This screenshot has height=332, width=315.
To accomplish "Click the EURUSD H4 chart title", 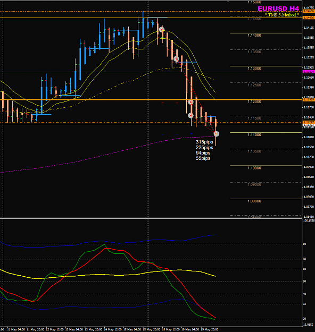I will [x=278, y=8].
